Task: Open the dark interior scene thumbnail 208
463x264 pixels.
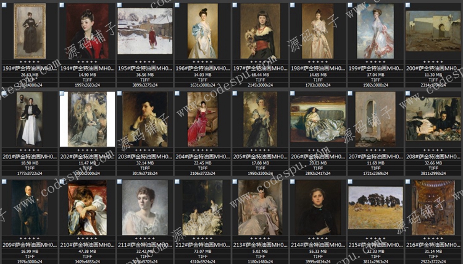Action: click(x=433, y=119)
